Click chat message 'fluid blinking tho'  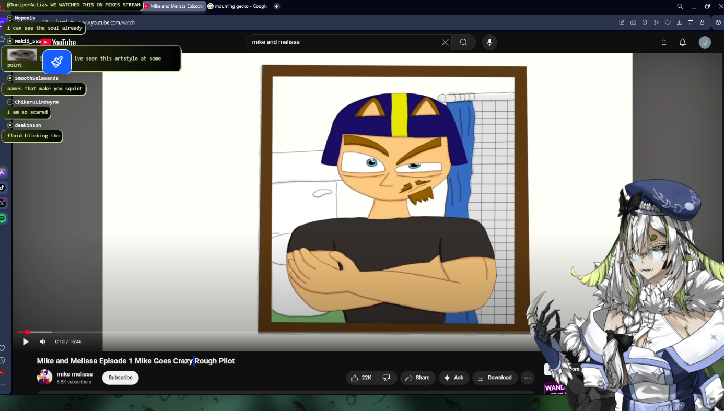33,136
